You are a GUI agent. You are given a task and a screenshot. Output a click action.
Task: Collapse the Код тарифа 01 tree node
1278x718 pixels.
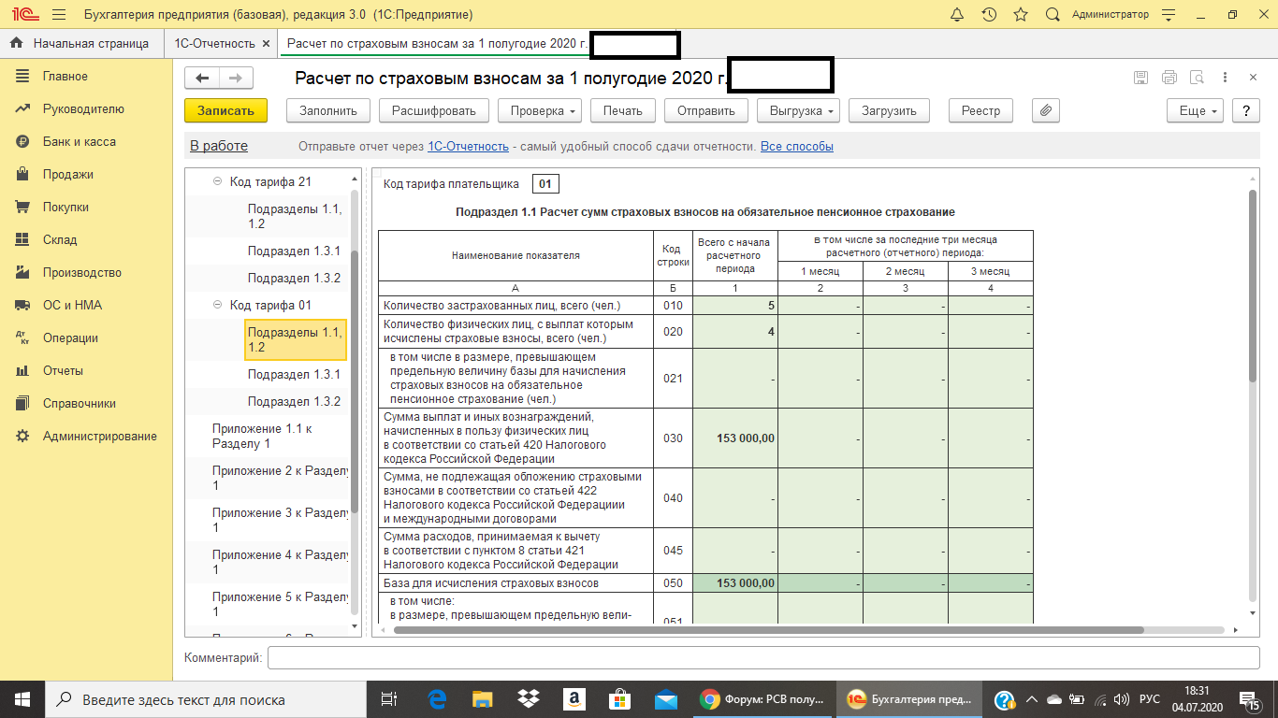pos(218,305)
